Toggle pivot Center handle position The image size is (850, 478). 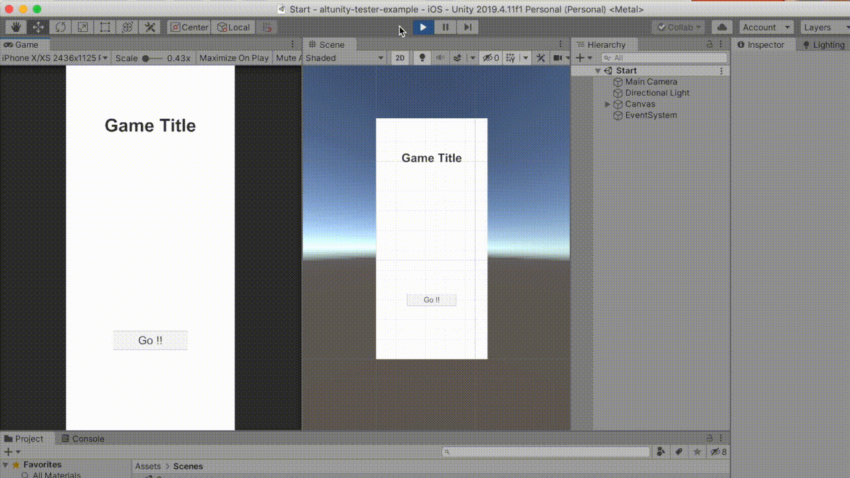coord(189,27)
